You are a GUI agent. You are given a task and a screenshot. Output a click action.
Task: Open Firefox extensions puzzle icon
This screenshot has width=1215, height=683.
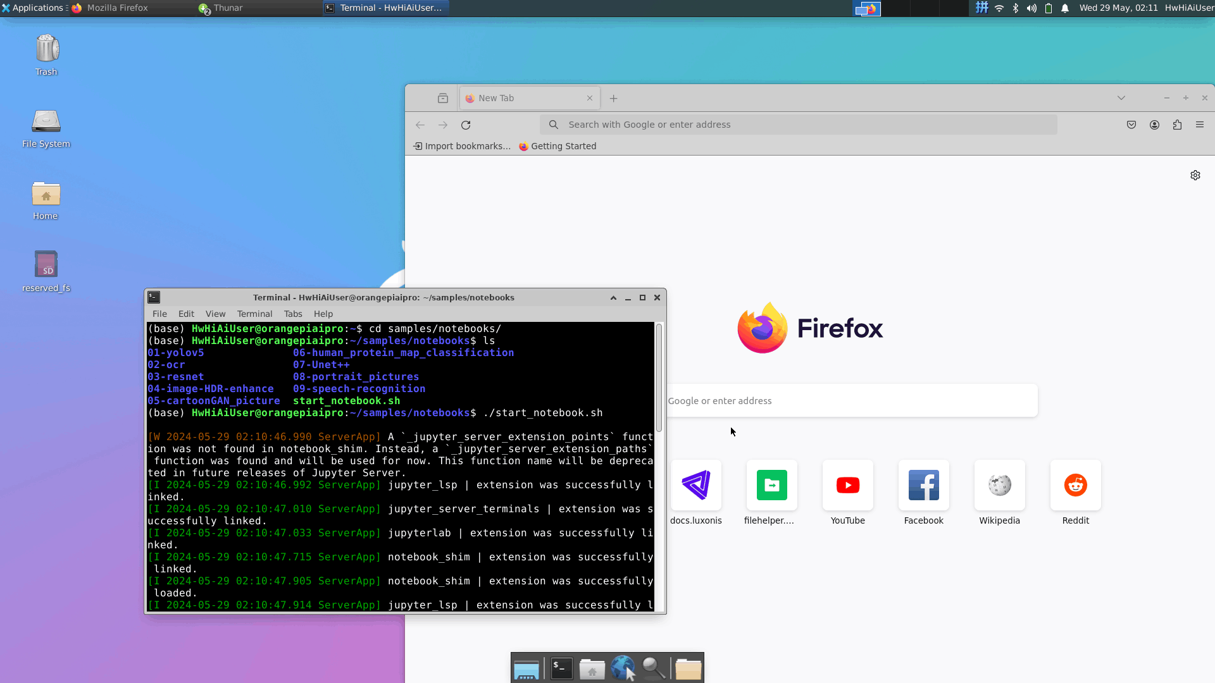tap(1177, 125)
